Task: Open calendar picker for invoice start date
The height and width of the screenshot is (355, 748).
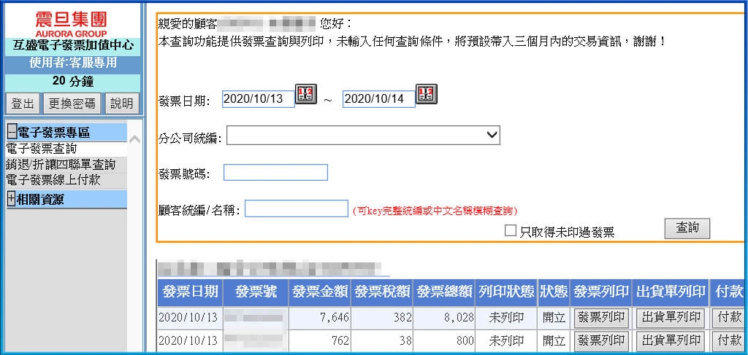Action: [305, 94]
